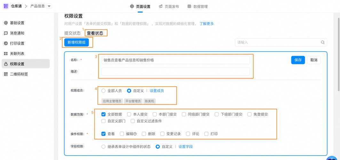Image resolution: width=340 pixels, height=160 pixels.
Task: Check the 删除 operation permission
Action: click(x=144, y=134)
